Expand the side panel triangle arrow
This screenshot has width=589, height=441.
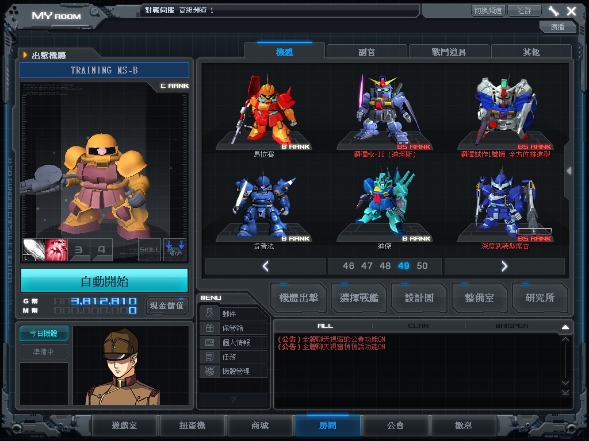pyautogui.click(x=569, y=171)
